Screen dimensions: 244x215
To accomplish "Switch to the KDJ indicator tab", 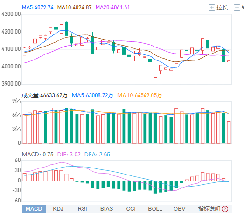I will [58, 209].
